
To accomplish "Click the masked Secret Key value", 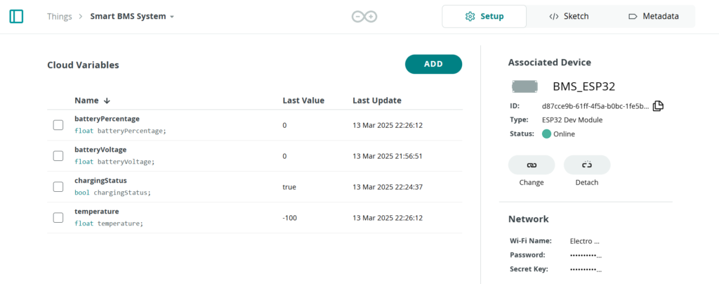I will click(x=586, y=269).
